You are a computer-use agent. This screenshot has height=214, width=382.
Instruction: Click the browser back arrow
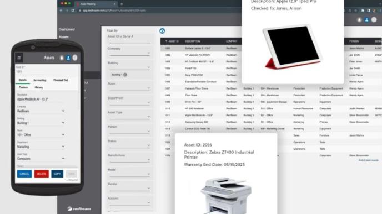pyautogui.click(x=61, y=11)
